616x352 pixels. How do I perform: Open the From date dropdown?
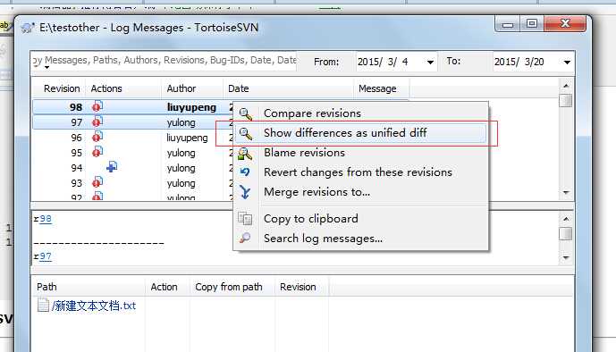430,63
